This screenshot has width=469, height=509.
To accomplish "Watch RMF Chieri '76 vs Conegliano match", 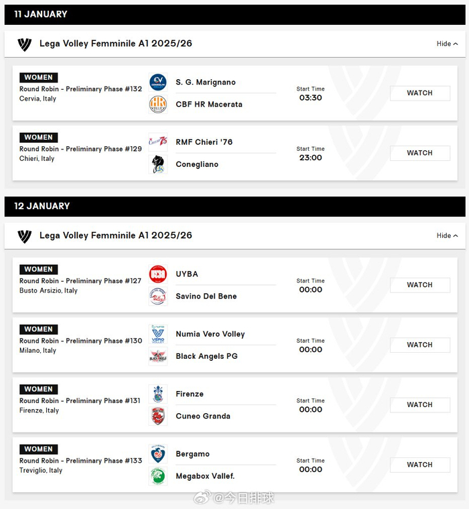I will pyautogui.click(x=419, y=153).
